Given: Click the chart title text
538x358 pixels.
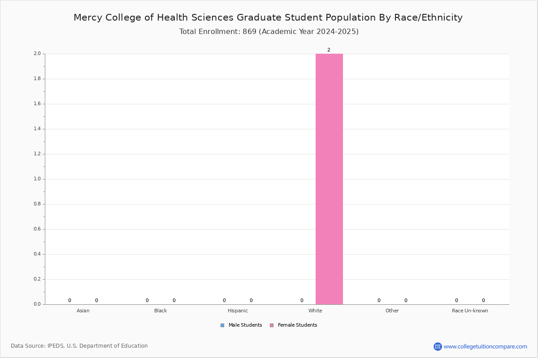Looking at the screenshot, I should tap(268, 17).
